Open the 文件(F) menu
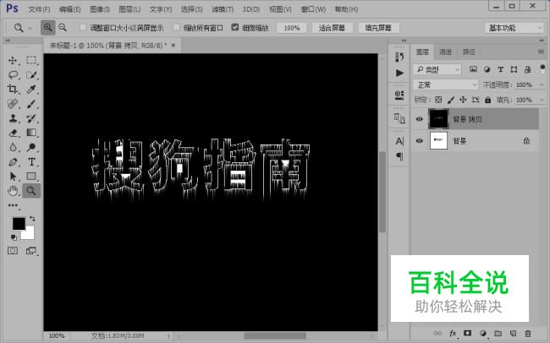Viewport: 550px width, 343px height. [39, 9]
